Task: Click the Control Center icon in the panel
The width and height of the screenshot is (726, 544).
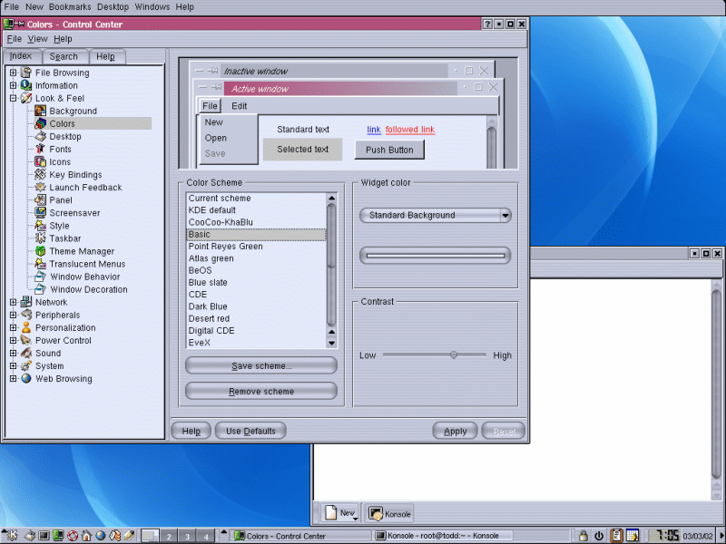Action: (x=58, y=536)
